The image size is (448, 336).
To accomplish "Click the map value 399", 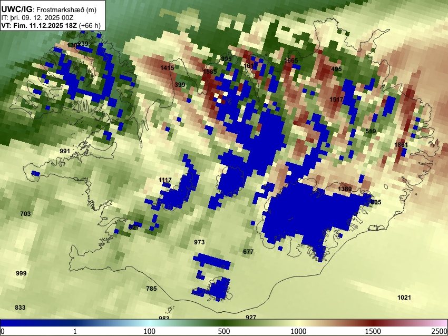I will [180, 85].
